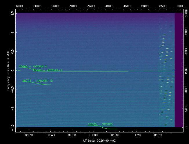The image size is (189, 144).
Task: Select the 01:30 time axis marker
Action: click(158, 135)
